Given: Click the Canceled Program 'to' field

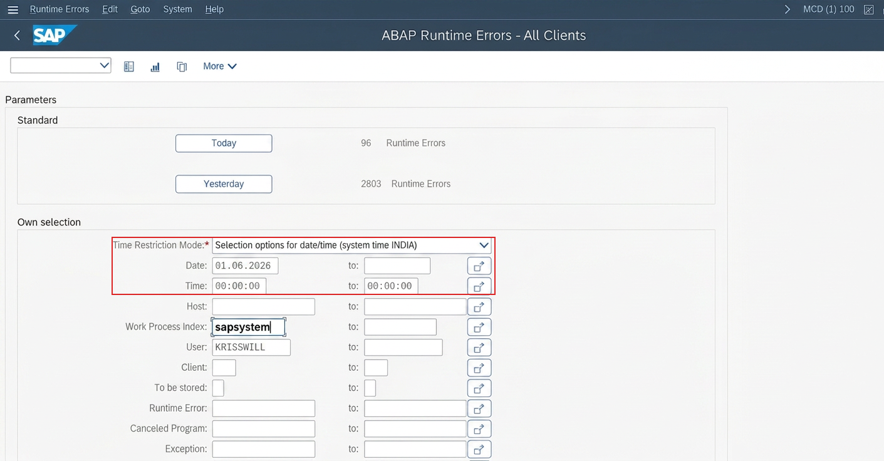Looking at the screenshot, I should click(415, 429).
